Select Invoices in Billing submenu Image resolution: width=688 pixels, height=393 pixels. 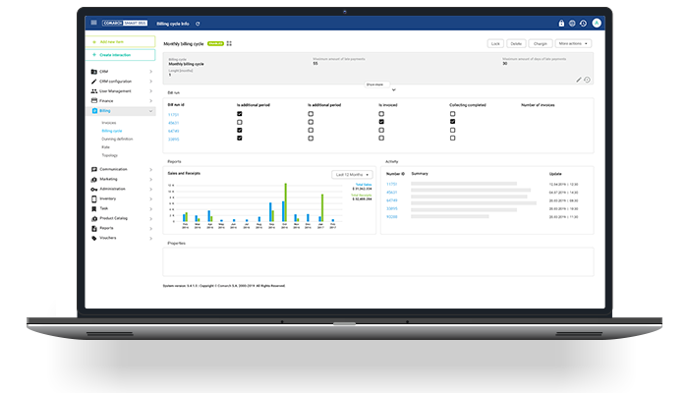(x=109, y=122)
